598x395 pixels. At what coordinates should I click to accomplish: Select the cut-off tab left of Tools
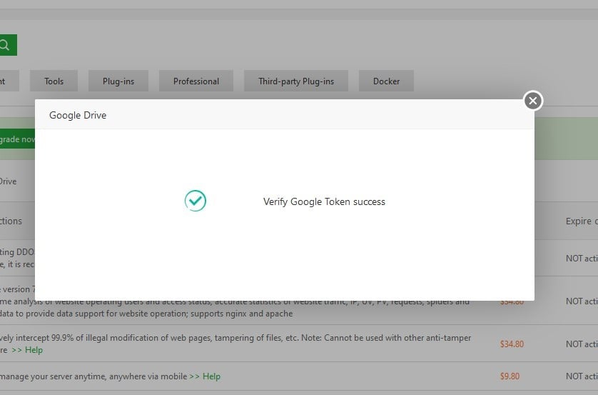(x=4, y=81)
